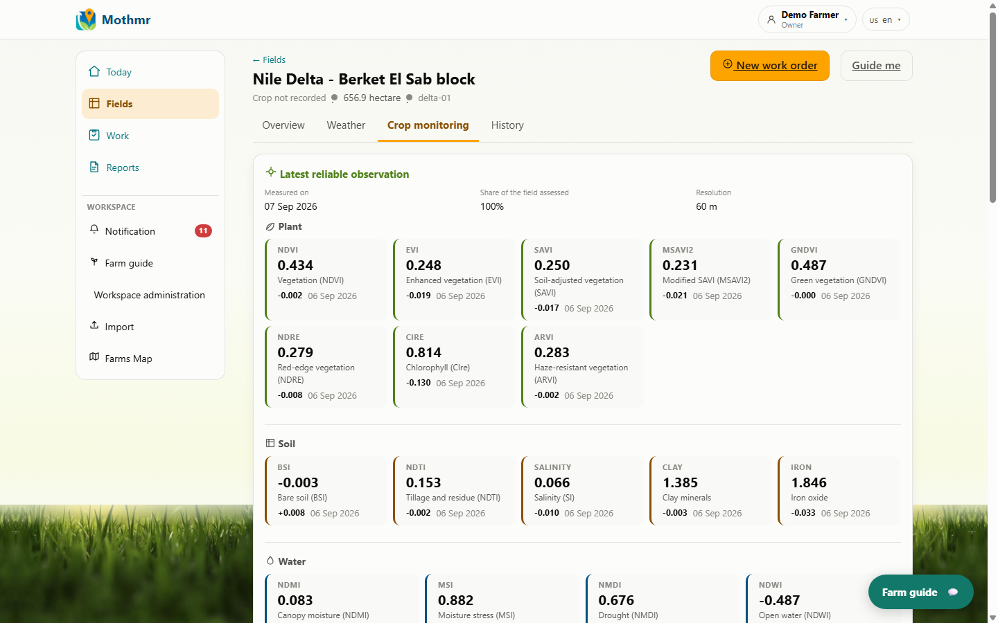Click the Crop not recorded text
The height and width of the screenshot is (623, 998).
coord(290,98)
